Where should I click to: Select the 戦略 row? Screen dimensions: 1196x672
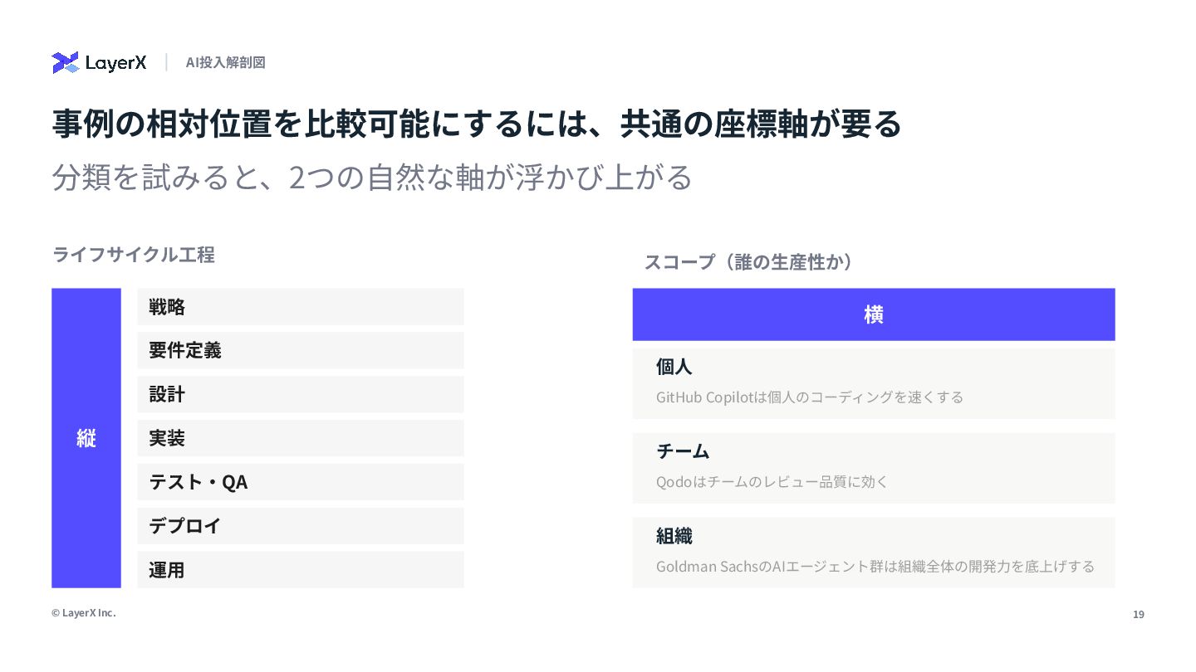click(300, 307)
